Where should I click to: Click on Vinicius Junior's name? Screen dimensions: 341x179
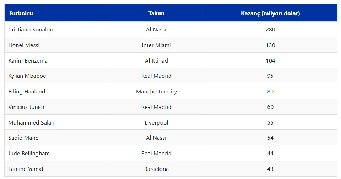click(27, 107)
